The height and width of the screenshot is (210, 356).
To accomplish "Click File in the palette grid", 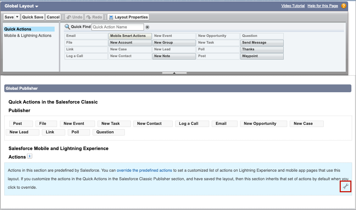I will (86, 43).
